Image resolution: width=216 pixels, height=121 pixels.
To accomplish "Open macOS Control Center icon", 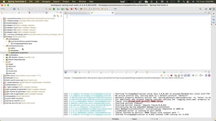I will click(x=188, y=1).
